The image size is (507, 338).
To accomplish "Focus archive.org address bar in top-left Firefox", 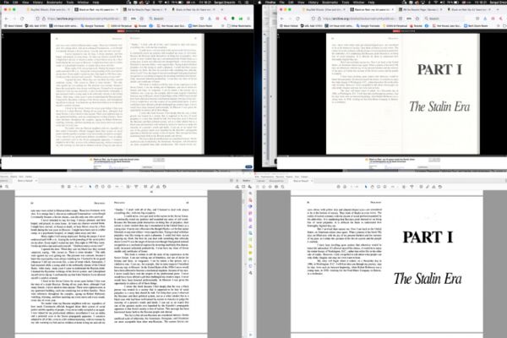I will coord(84,19).
